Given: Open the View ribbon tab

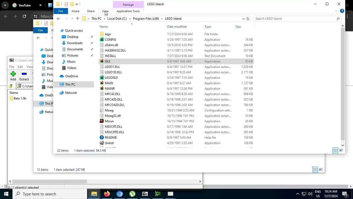Looking at the screenshot, I should 105,11.
